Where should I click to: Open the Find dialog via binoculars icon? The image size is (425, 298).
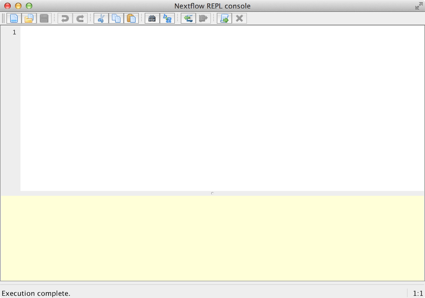pos(152,18)
